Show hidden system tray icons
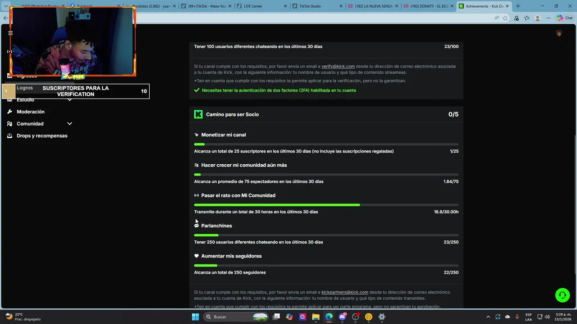This screenshot has width=577, height=324. [488, 317]
